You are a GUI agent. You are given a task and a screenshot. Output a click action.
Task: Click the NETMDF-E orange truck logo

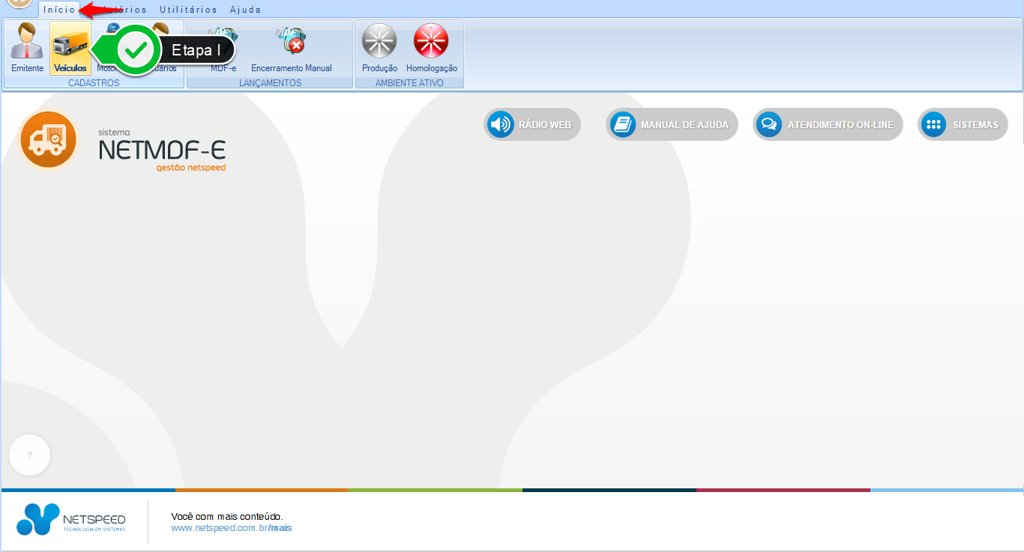(x=48, y=139)
